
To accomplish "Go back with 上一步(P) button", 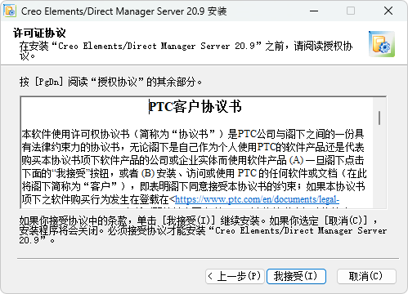I will click(x=235, y=276).
